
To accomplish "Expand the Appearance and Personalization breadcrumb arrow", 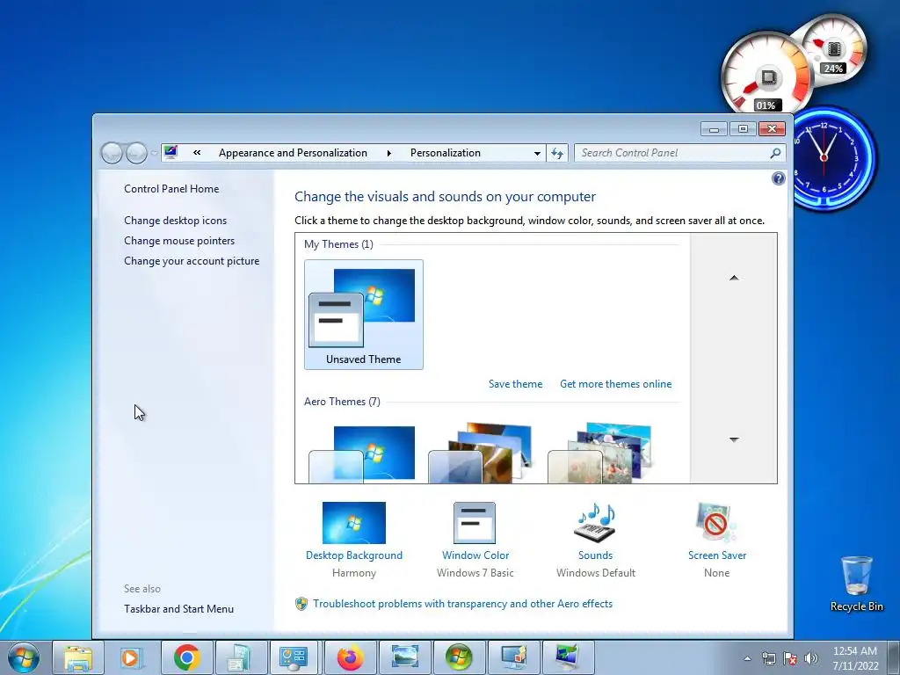I will 389,153.
